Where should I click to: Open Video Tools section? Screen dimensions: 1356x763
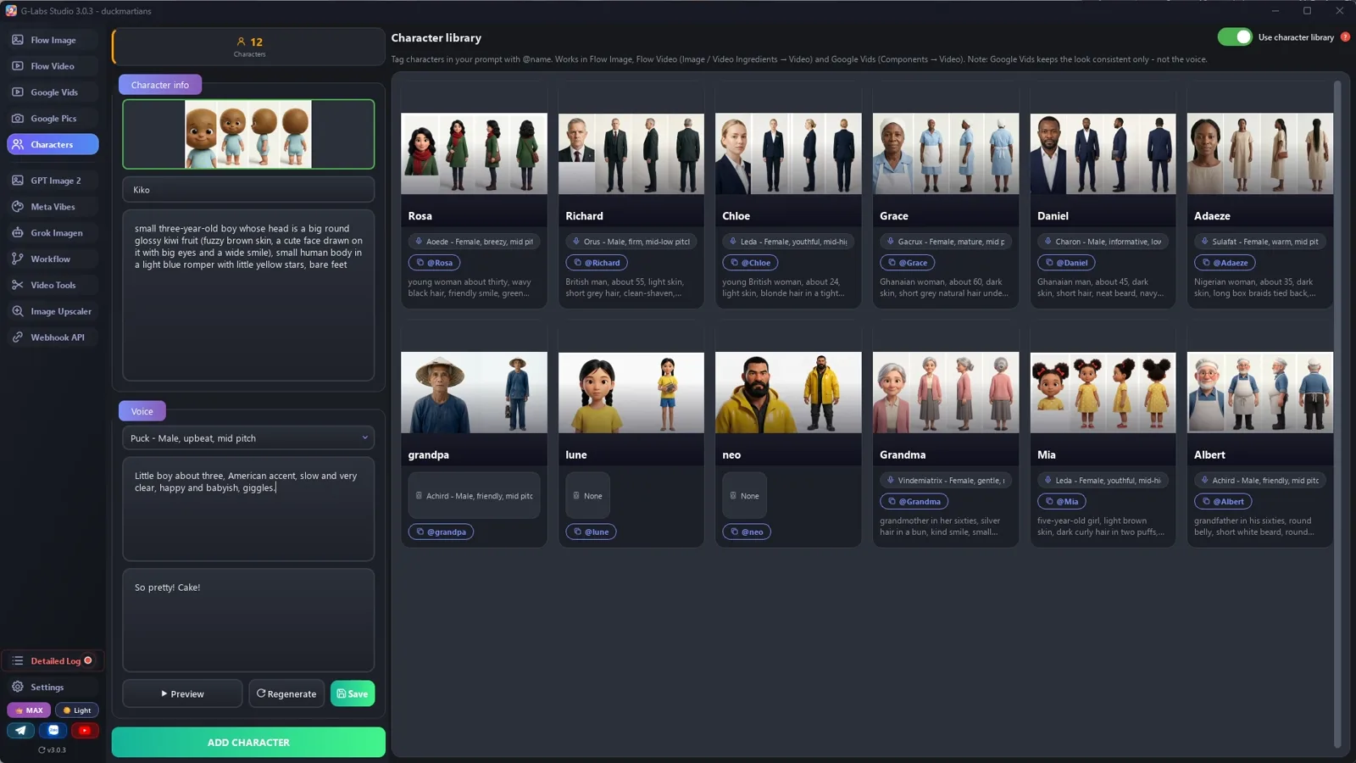(x=53, y=285)
